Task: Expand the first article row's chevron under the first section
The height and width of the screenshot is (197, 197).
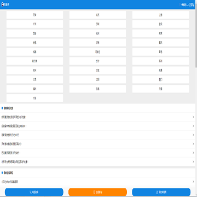Action: [193, 117]
